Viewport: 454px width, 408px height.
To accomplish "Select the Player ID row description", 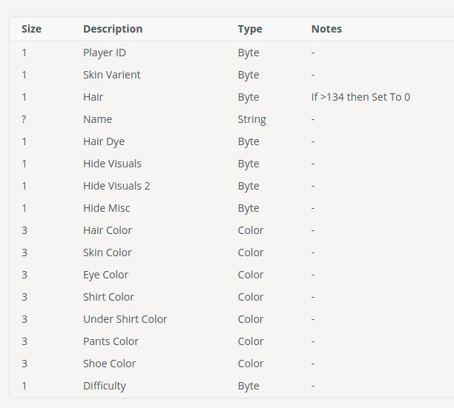I will 105,53.
